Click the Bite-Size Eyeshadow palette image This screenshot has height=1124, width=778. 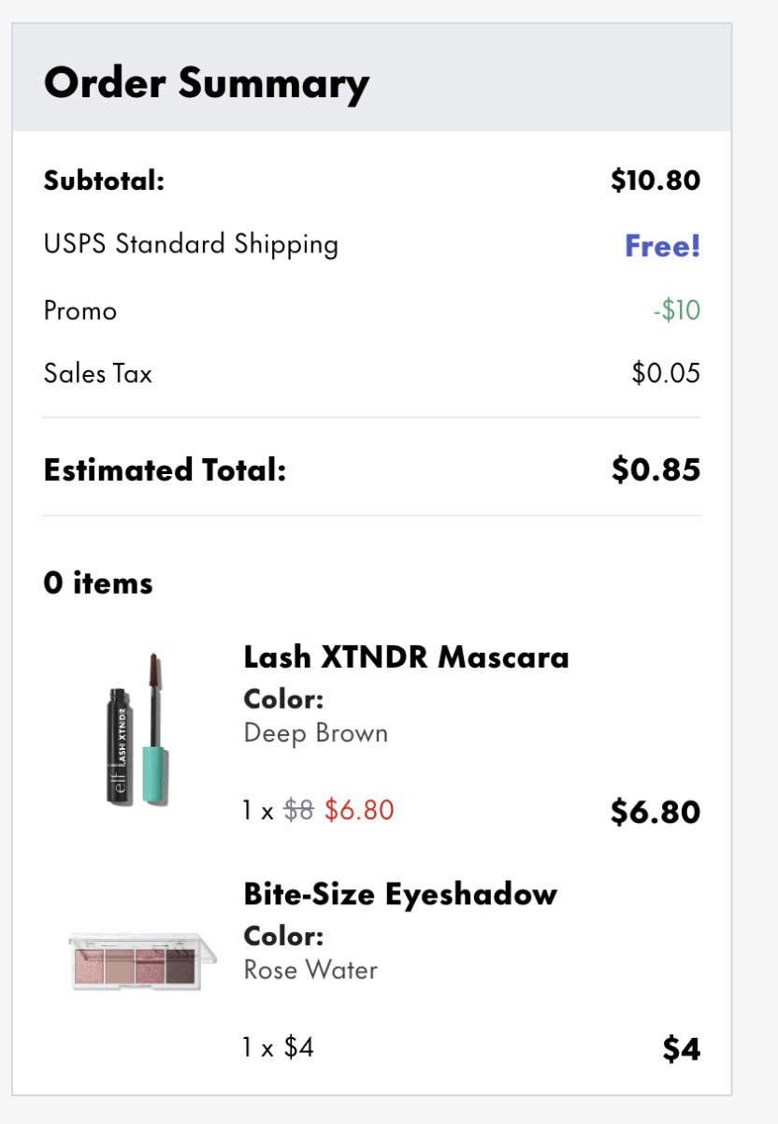coord(141,957)
